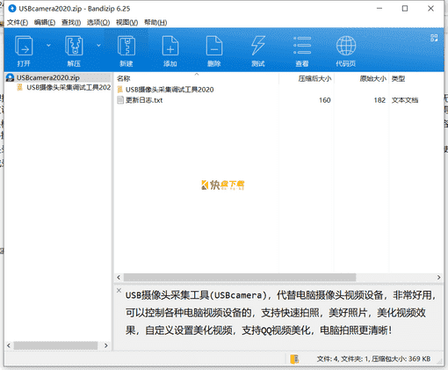Image resolution: width=448 pixels, height=370 pixels.
Task: Open the 查找(I) menu
Action: coord(71,22)
